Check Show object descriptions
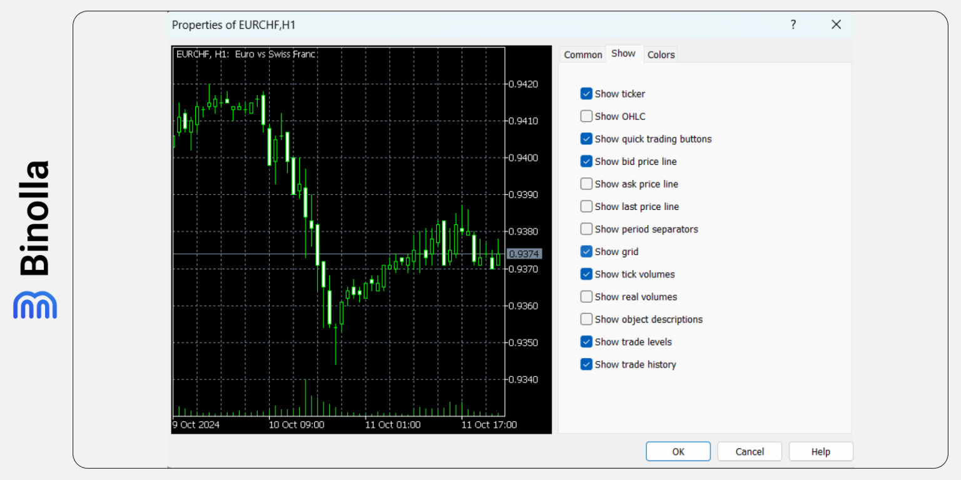961x480 pixels. click(x=586, y=319)
